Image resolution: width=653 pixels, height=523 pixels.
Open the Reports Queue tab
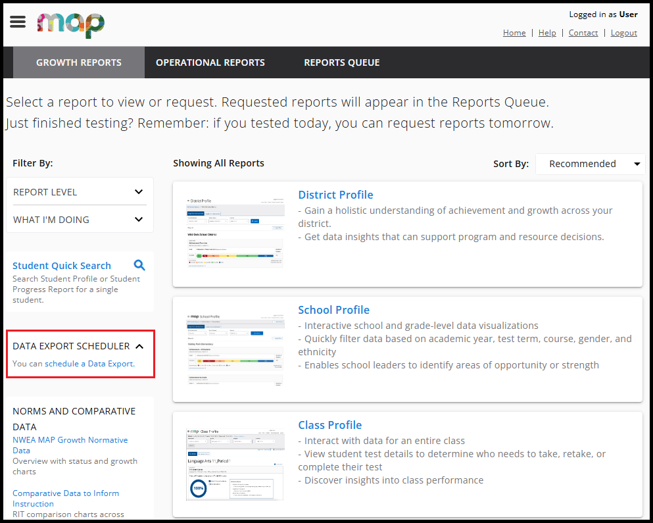point(342,62)
